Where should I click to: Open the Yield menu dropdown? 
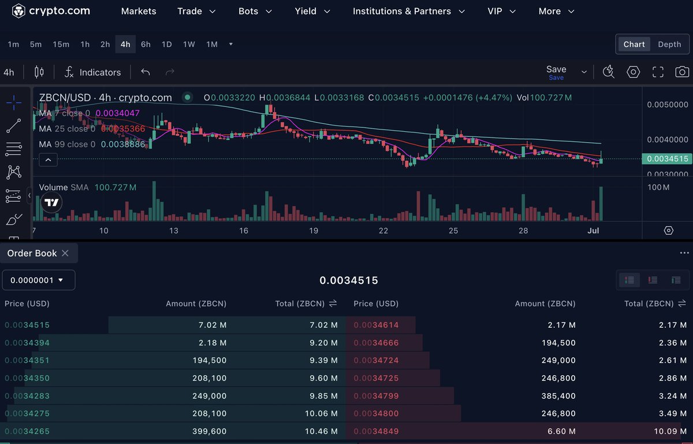[312, 11]
